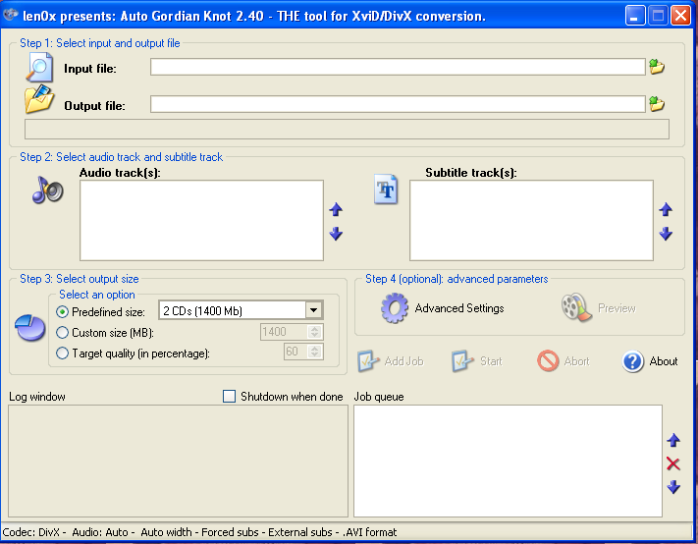Move audio track up arrow
The image size is (698, 544).
(x=336, y=209)
